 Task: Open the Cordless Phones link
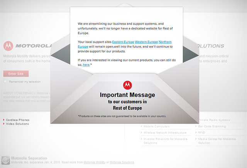[18, 120]
